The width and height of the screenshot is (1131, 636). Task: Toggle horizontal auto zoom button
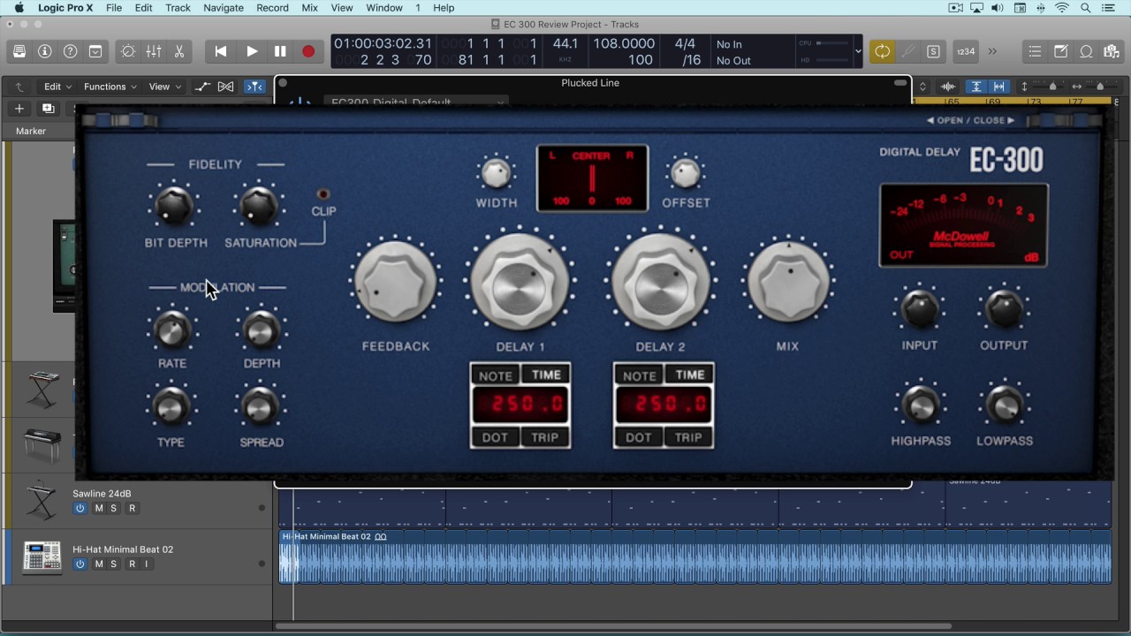pos(998,87)
